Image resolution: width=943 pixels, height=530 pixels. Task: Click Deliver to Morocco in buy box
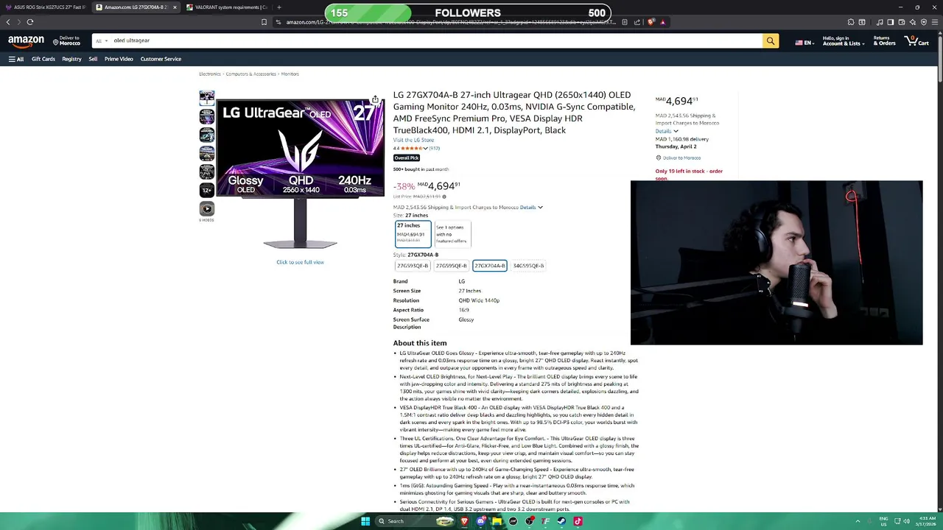pos(681,158)
